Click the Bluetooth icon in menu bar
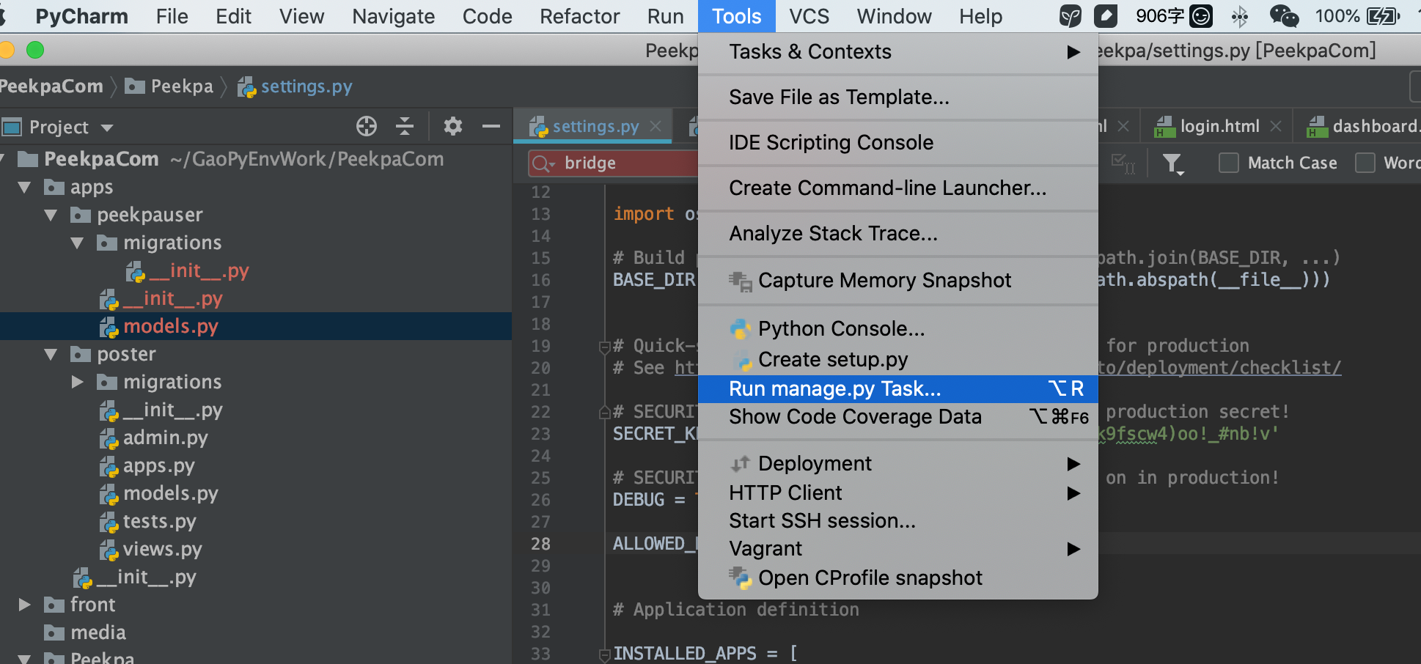Image resolution: width=1421 pixels, height=664 pixels. coord(1240,16)
